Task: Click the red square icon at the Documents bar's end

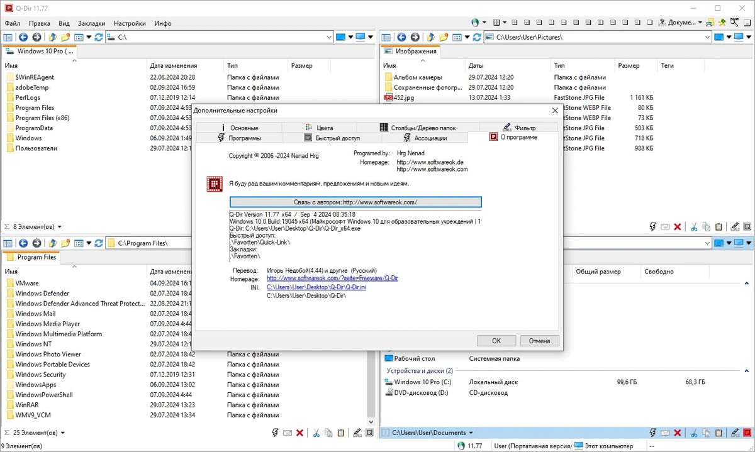Action: [x=747, y=433]
